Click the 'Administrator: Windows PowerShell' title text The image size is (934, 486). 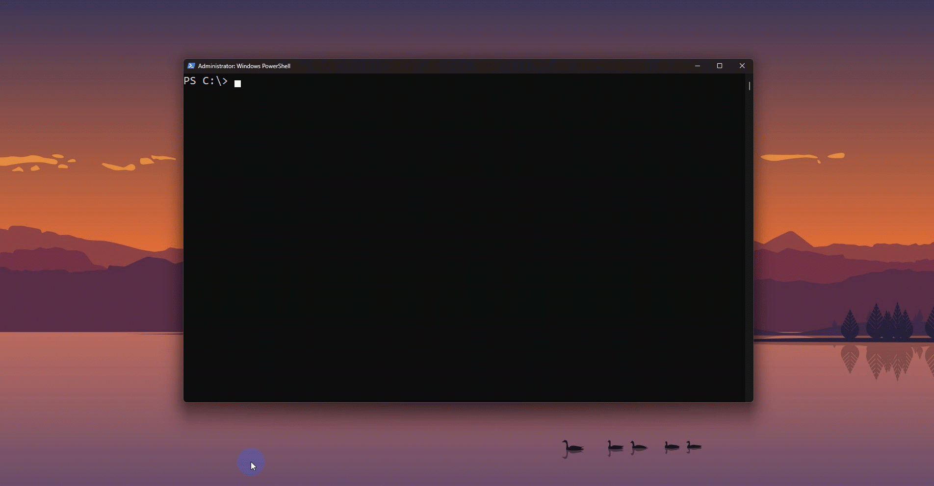pyautogui.click(x=244, y=66)
